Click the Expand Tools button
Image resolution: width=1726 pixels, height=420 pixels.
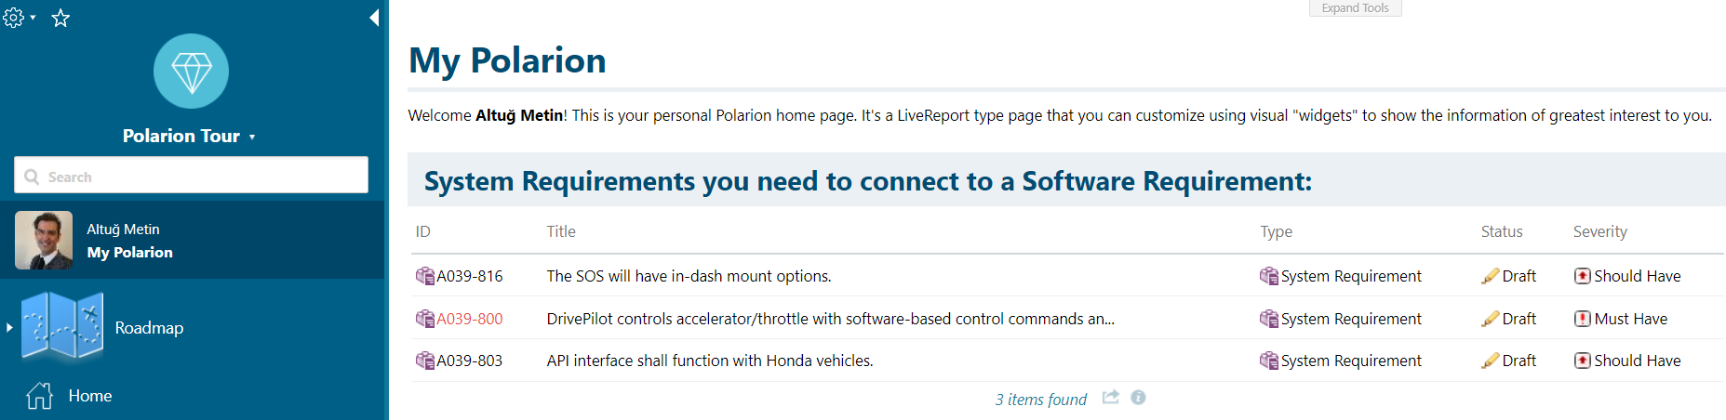click(x=1355, y=8)
